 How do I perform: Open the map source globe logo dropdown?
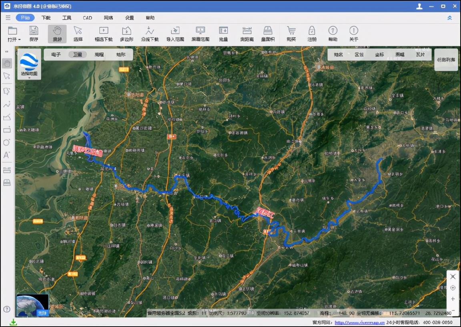(x=29, y=64)
